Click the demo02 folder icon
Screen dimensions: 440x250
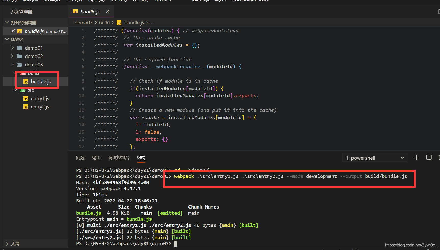pos(19,56)
